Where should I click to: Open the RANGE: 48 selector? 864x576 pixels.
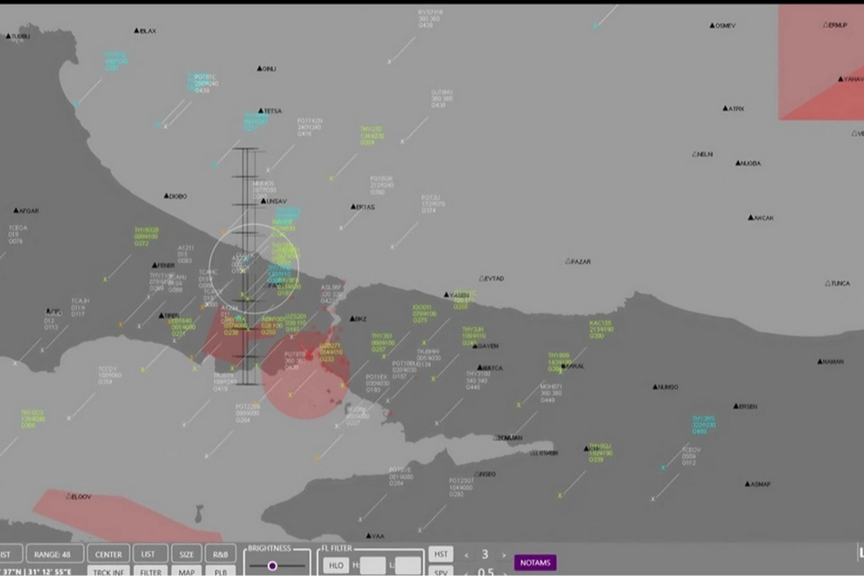tap(55, 555)
